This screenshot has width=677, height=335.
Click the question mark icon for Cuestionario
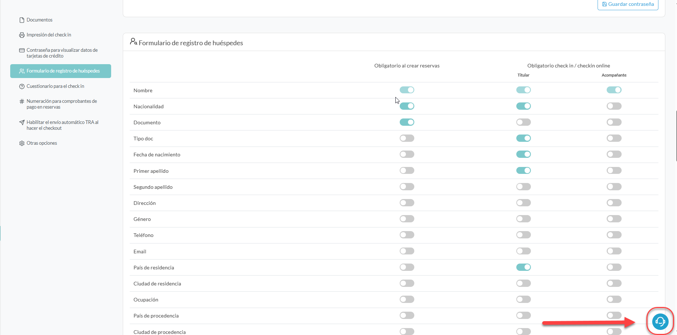[22, 86]
